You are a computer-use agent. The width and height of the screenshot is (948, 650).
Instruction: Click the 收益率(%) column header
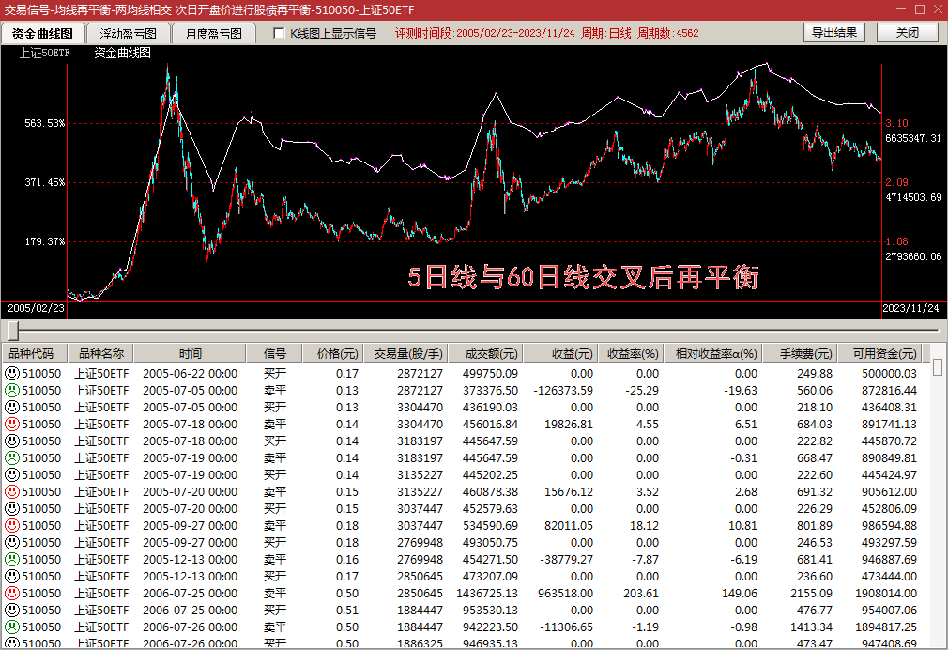click(x=632, y=354)
